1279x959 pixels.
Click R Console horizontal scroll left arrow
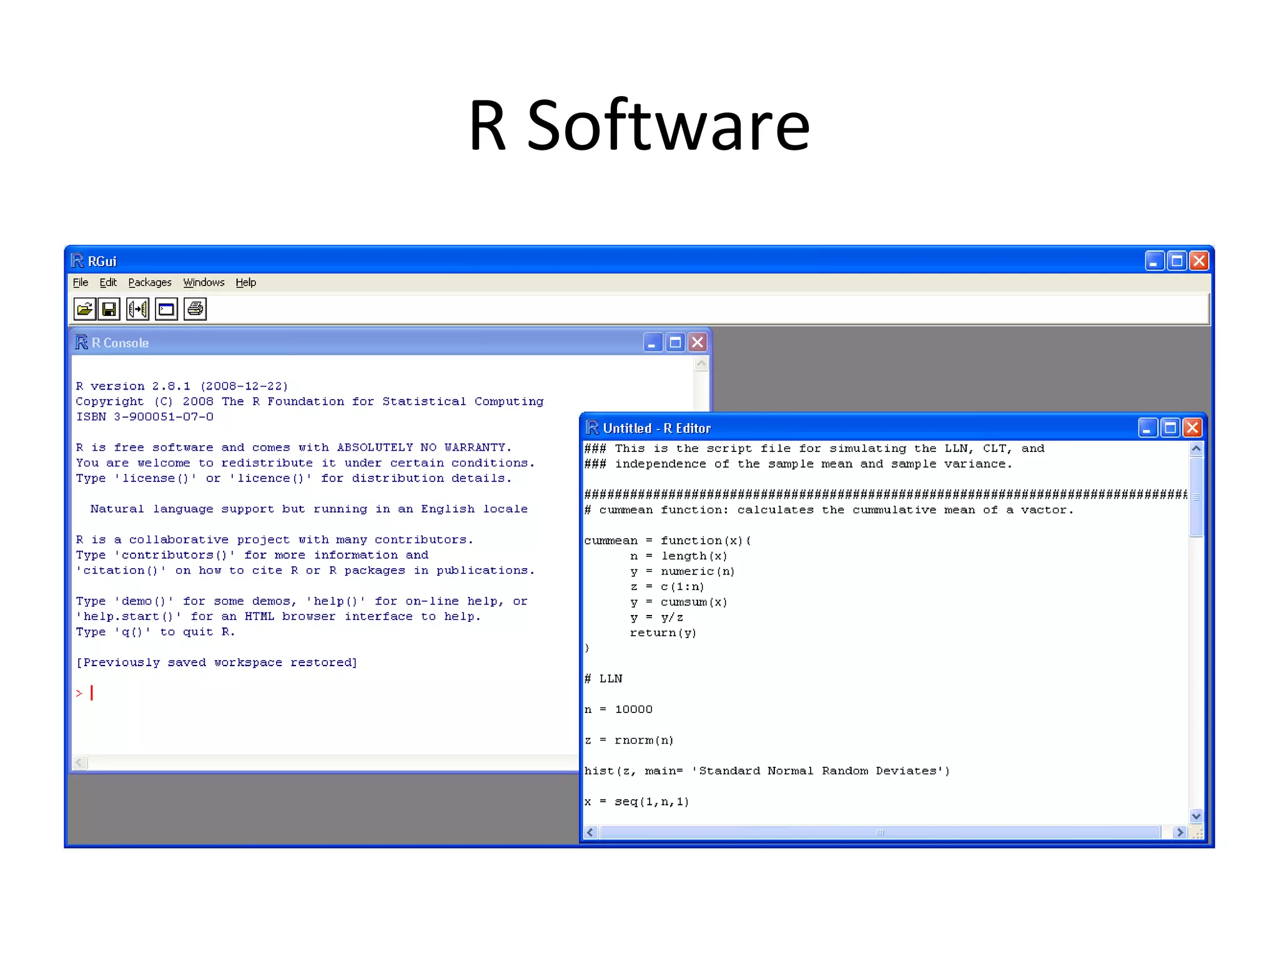pyautogui.click(x=79, y=762)
